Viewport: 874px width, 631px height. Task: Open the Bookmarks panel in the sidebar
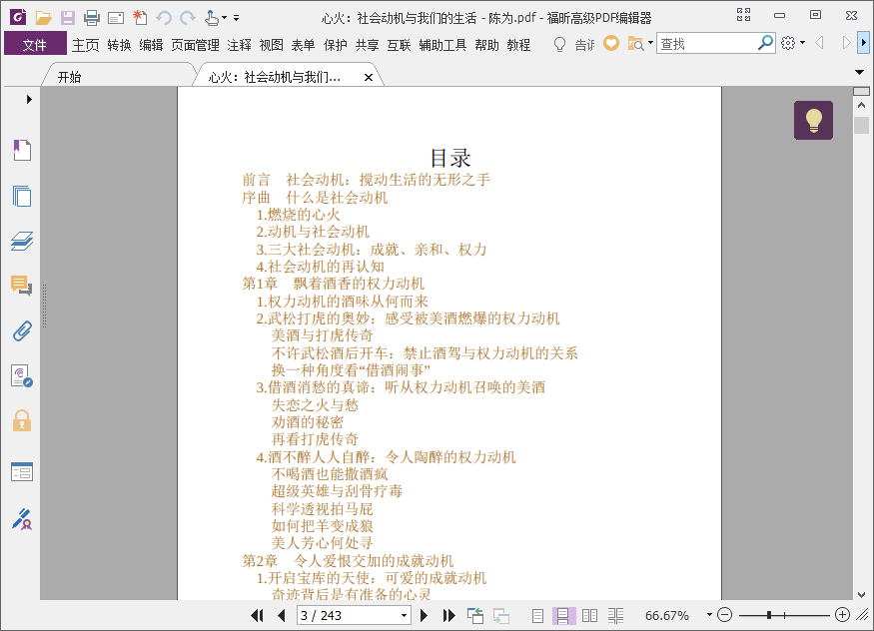[22, 151]
